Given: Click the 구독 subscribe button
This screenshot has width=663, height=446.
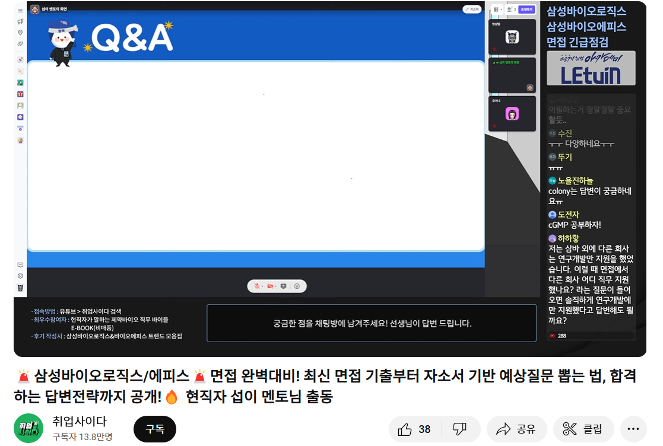Looking at the screenshot, I should (x=155, y=429).
